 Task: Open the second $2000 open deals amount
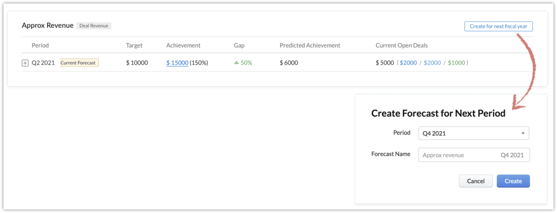click(432, 63)
